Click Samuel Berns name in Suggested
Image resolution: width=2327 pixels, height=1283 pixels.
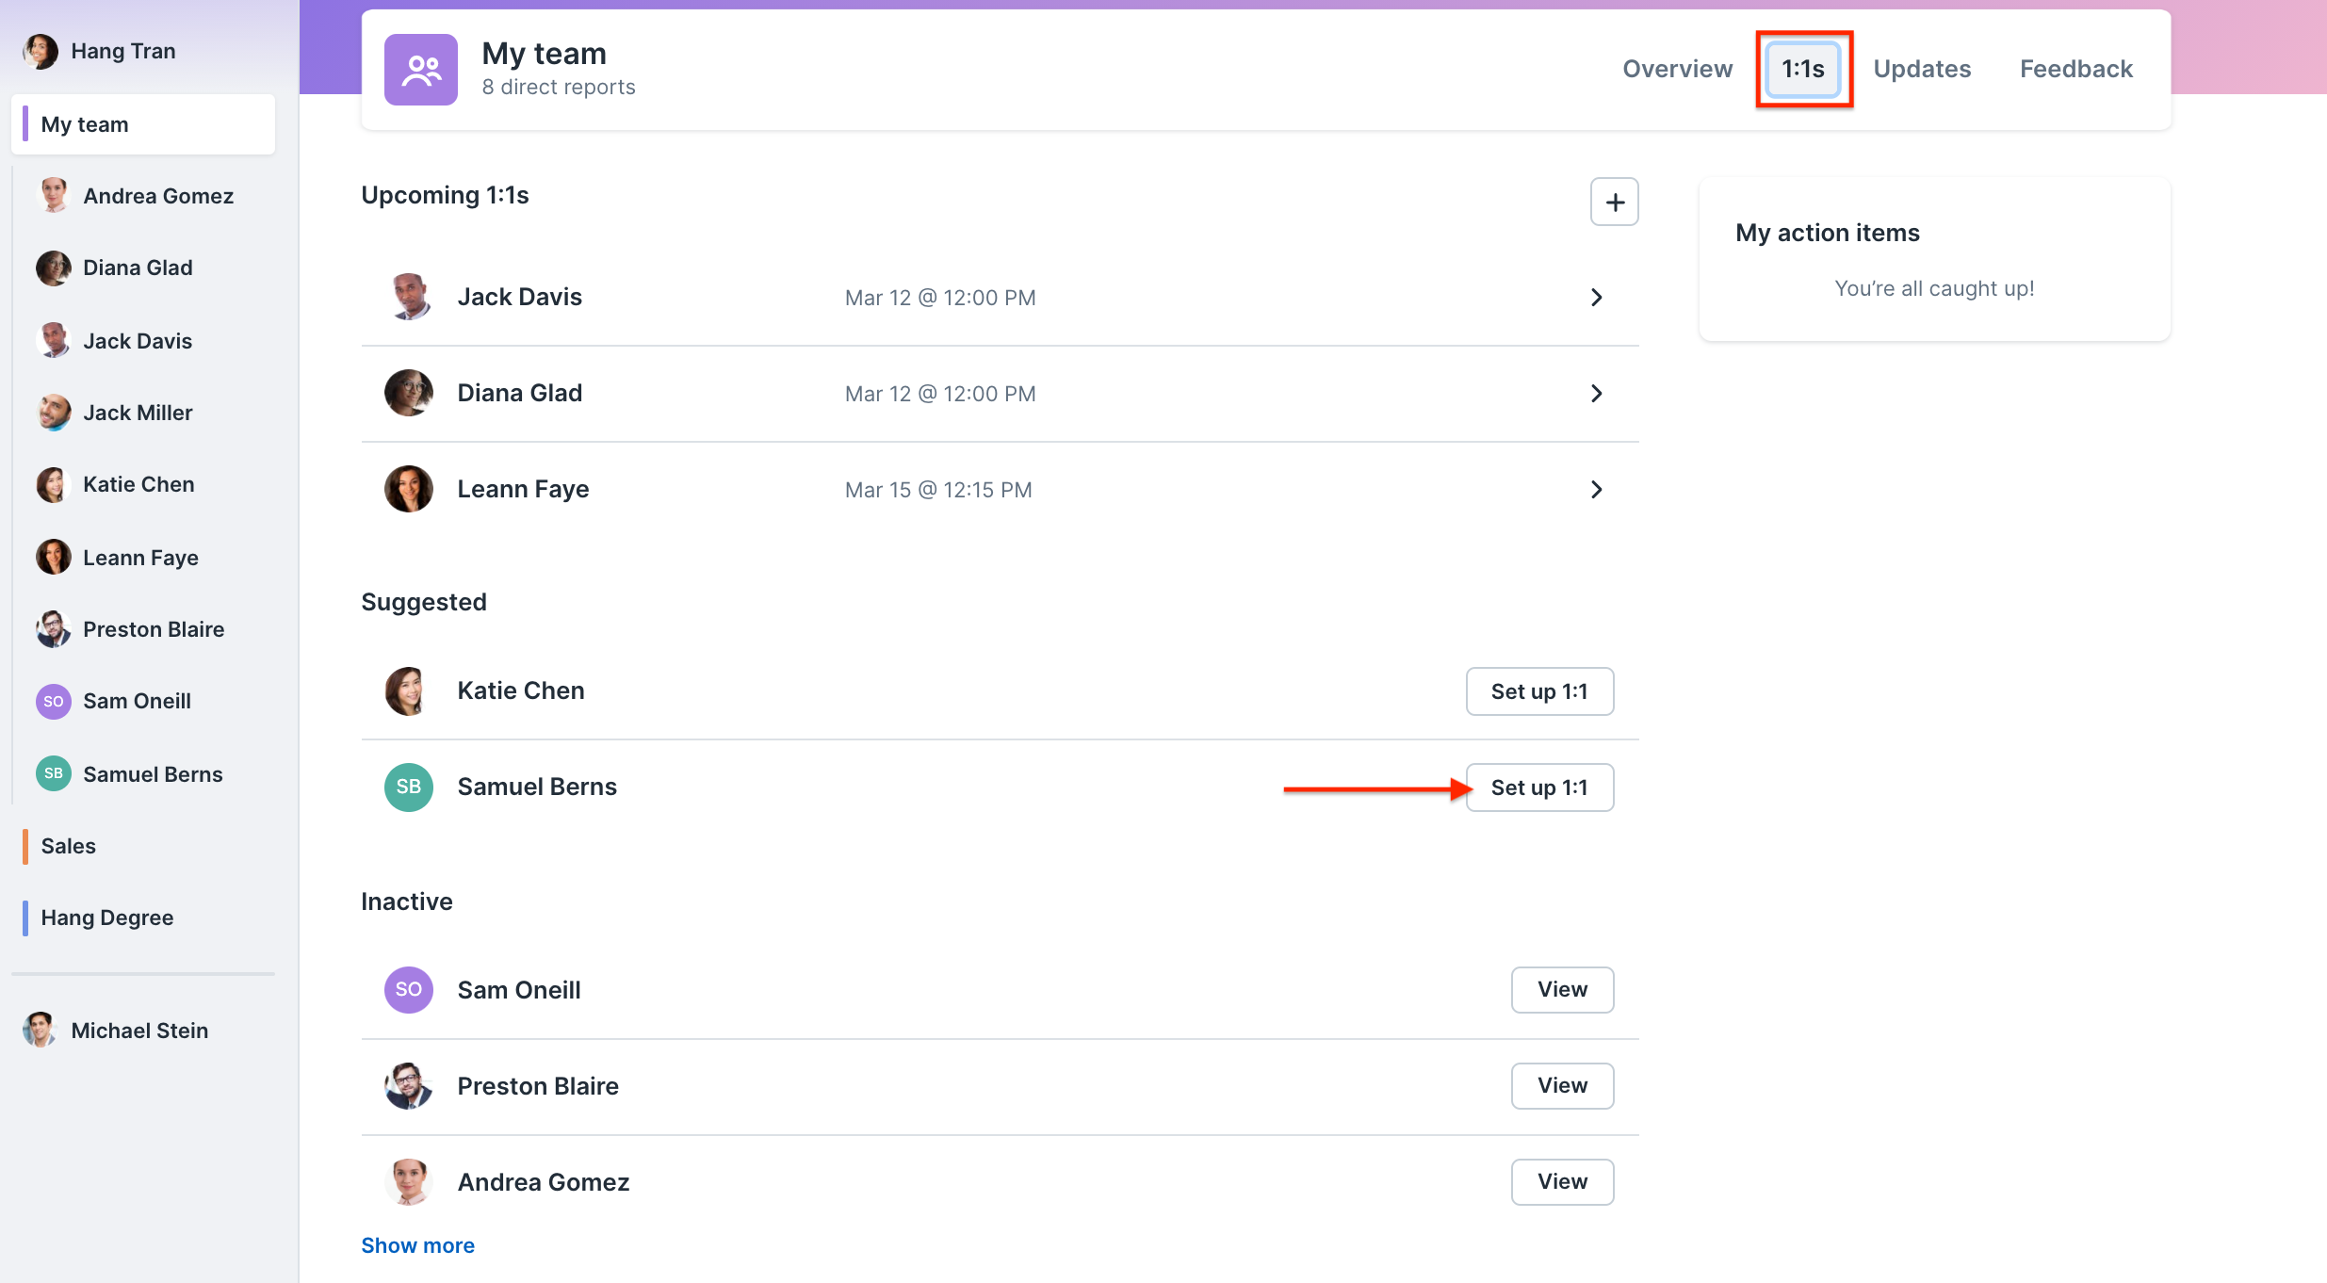click(537, 788)
